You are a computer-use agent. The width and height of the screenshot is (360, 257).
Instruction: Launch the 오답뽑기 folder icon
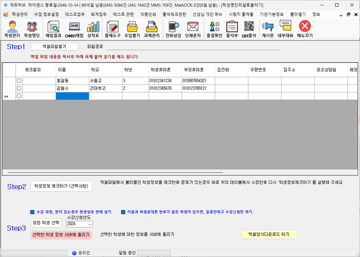(x=132, y=29)
